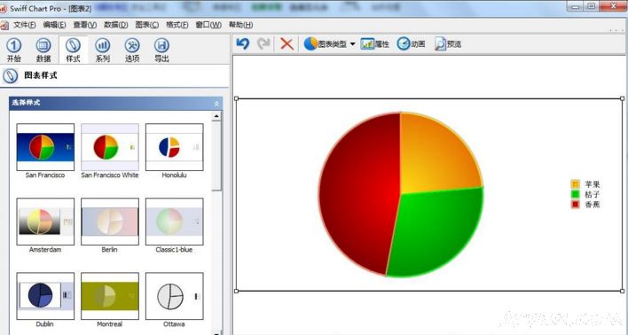The image size is (628, 335).
Task: Click the 预览 preview button
Action: click(448, 43)
